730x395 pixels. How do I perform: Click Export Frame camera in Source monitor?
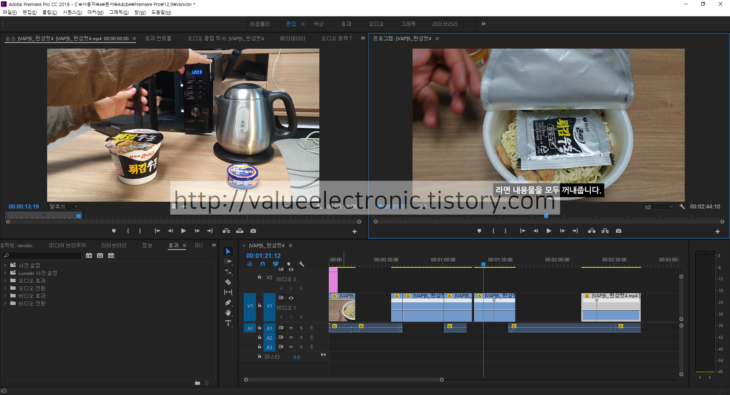click(x=253, y=231)
